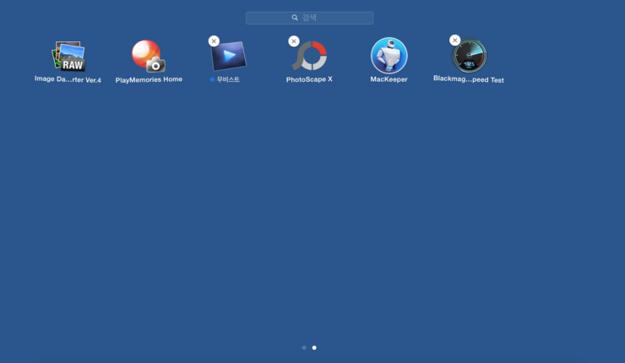Launch PhotoScape X app

pos(310,56)
